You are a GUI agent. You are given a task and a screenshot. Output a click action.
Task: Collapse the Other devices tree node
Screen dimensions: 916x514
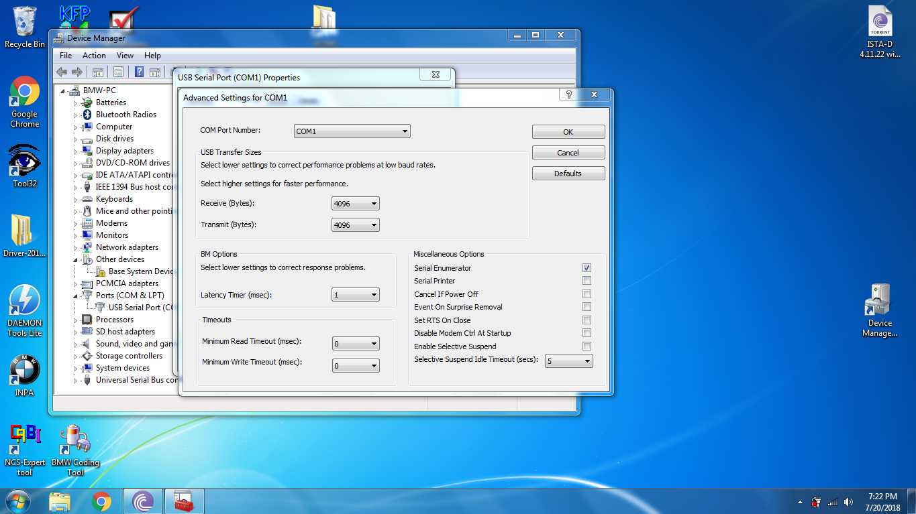[x=76, y=259]
